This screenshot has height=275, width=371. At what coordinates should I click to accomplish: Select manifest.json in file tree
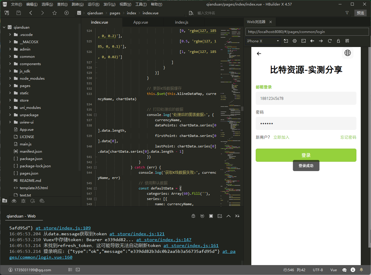pyautogui.click(x=31, y=152)
